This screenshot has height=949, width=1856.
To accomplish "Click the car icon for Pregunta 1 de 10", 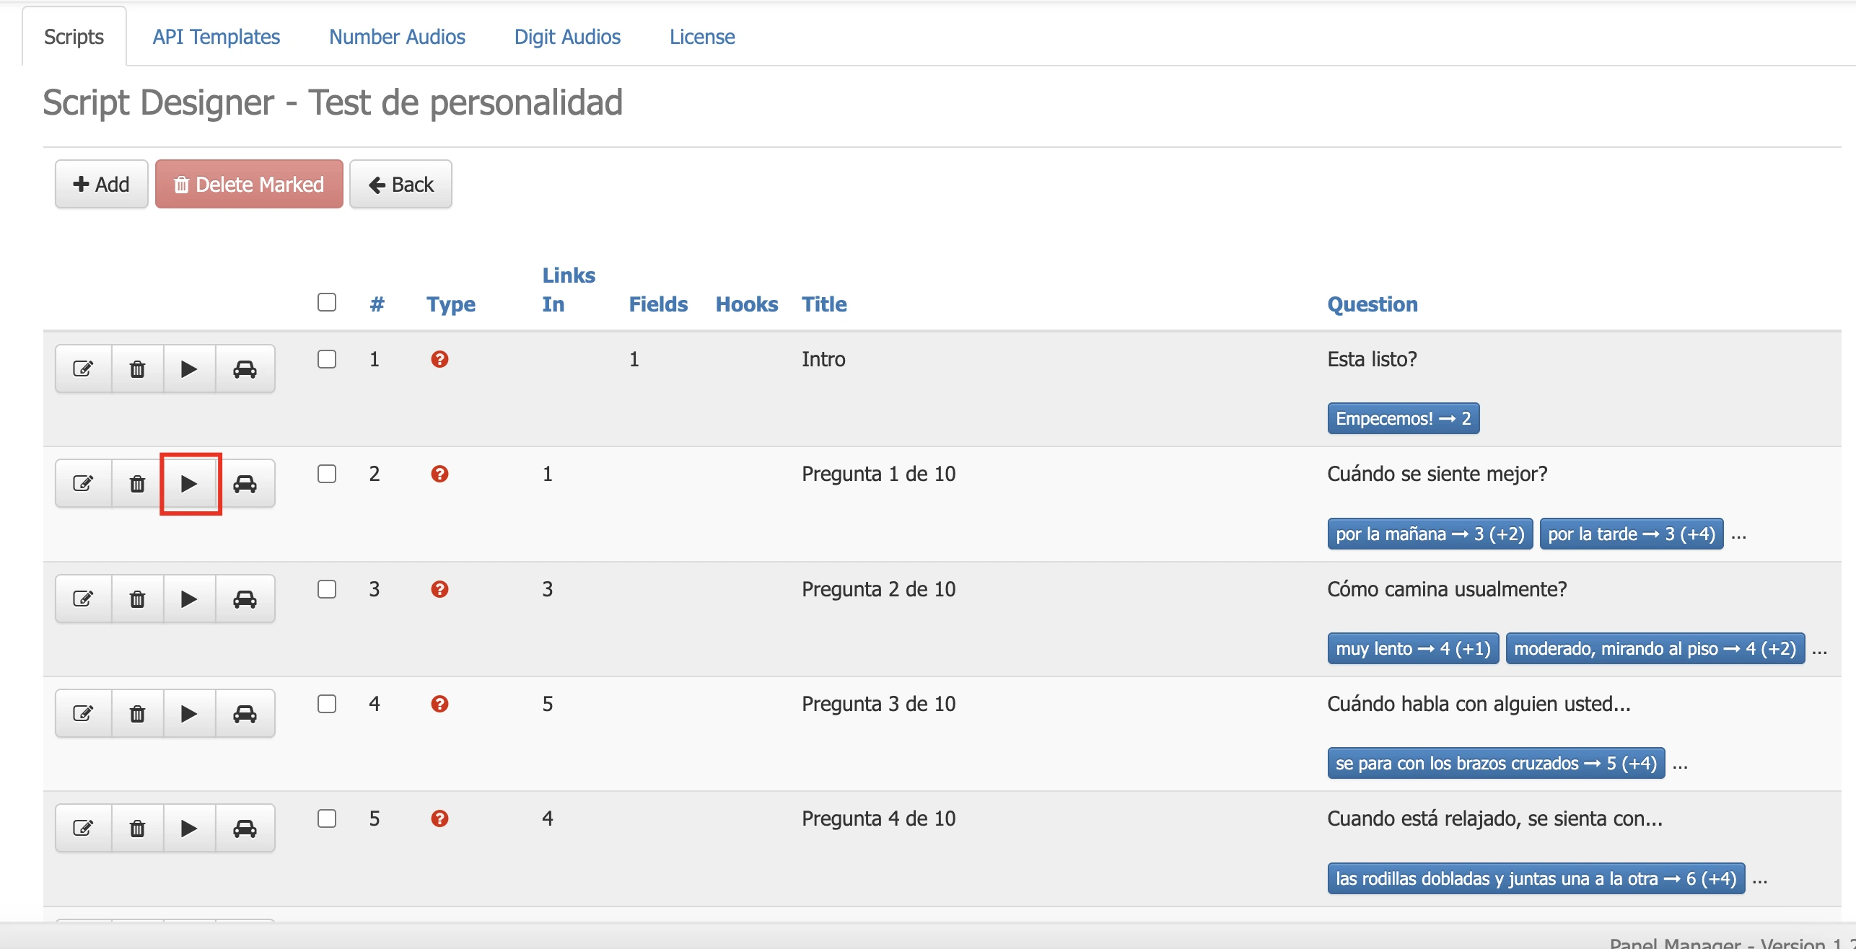I will [245, 483].
